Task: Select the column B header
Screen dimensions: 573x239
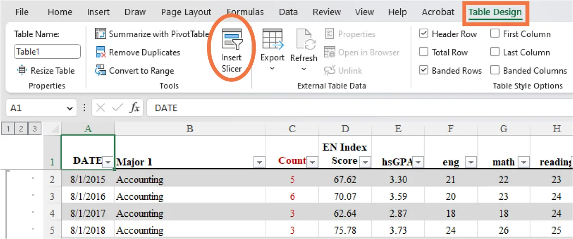Action: pyautogui.click(x=189, y=129)
